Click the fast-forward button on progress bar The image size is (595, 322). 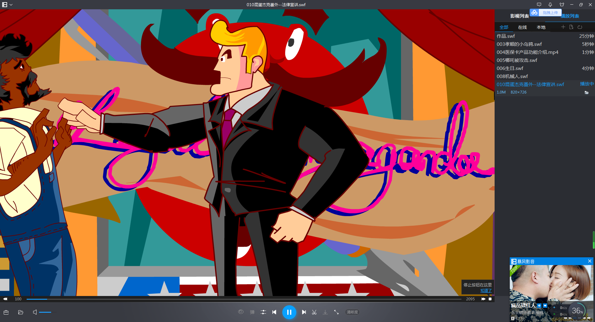[x=483, y=299]
